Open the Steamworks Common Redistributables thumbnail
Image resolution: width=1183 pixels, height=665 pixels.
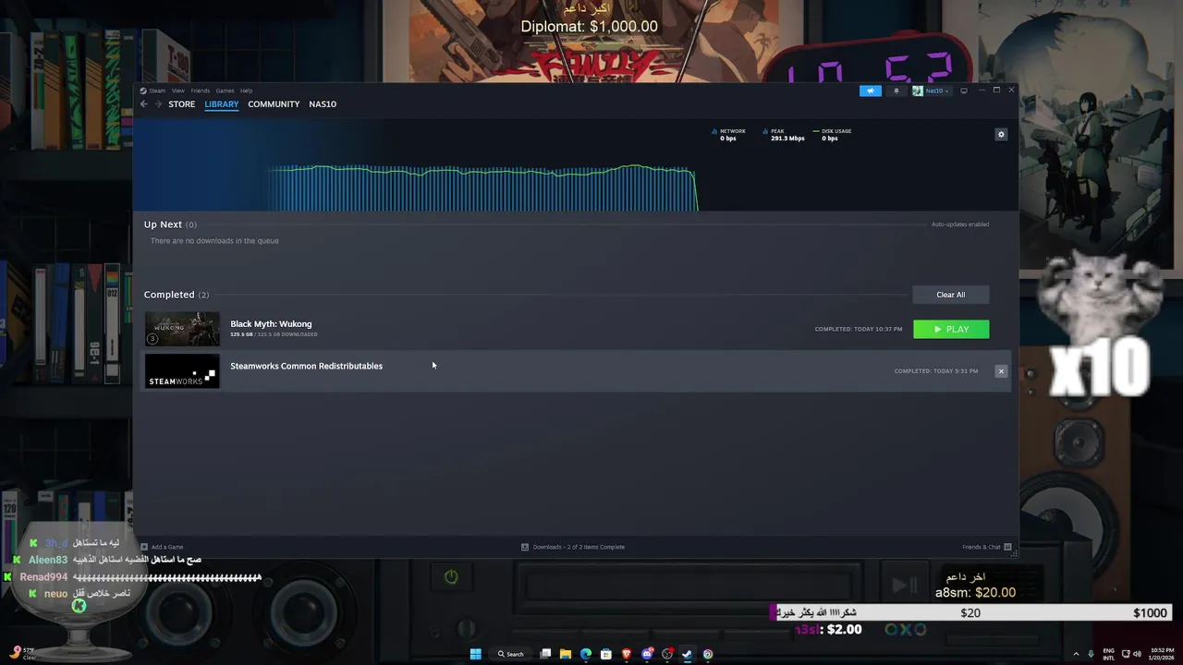182,371
